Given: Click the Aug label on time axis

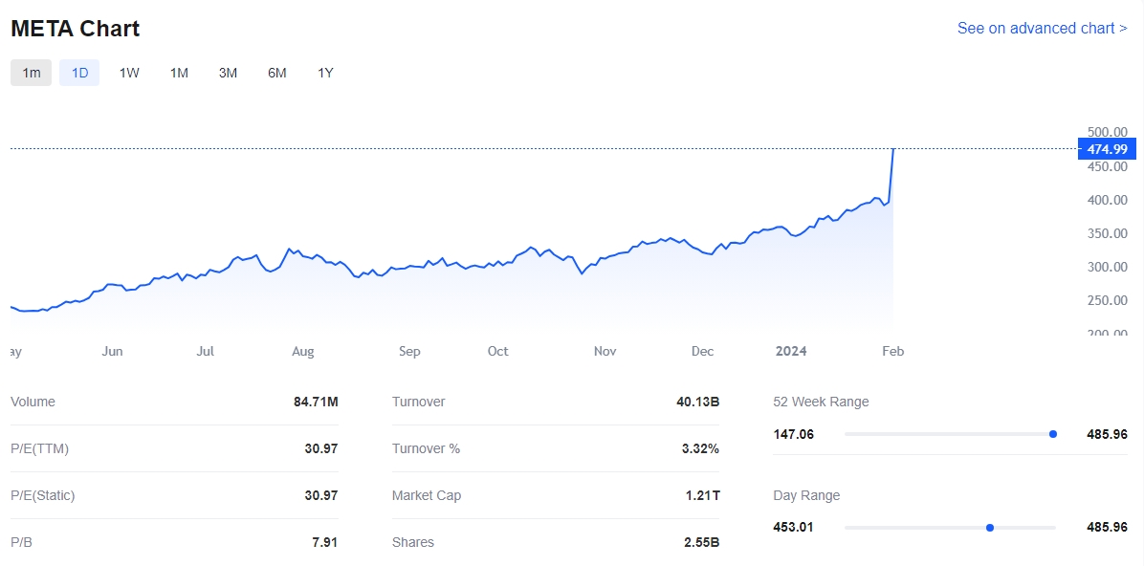Looking at the screenshot, I should coord(302,351).
